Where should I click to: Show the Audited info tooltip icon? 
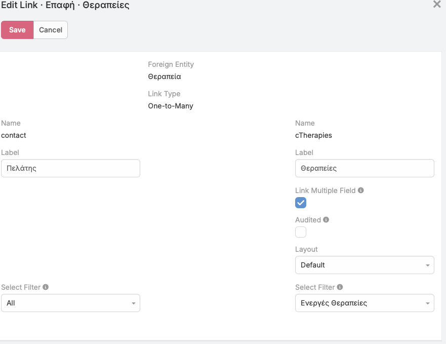click(326, 220)
